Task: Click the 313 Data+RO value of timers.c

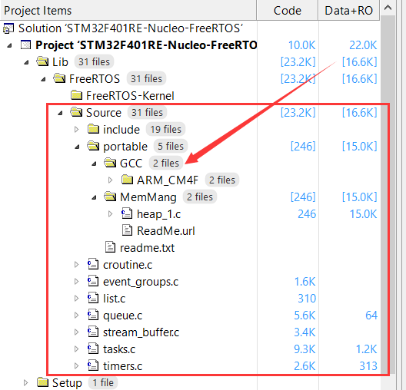Action: click(368, 366)
